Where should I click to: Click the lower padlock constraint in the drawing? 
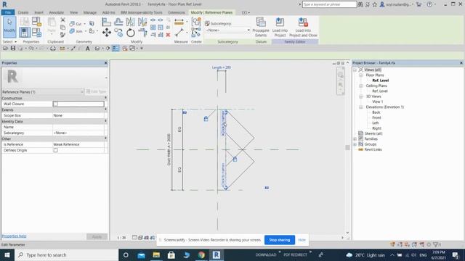click(235, 159)
